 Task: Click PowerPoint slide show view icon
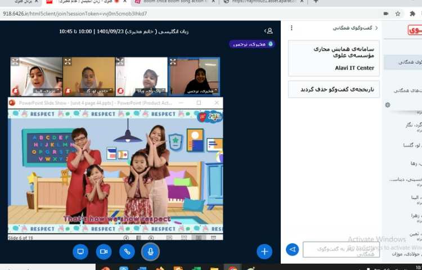tap(213, 237)
